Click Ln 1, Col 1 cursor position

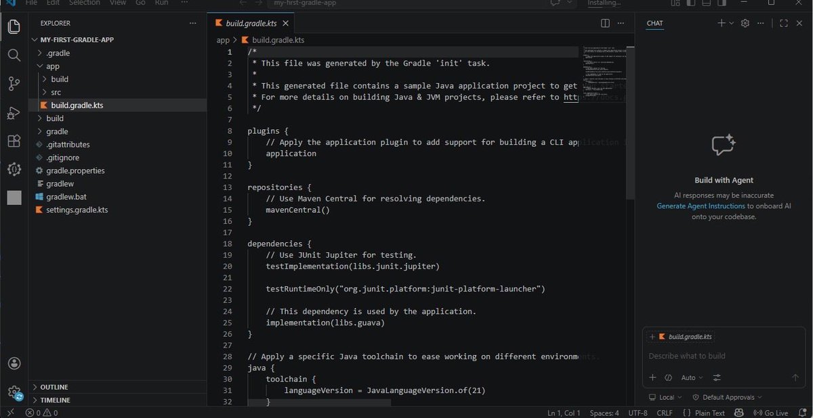pos(563,413)
